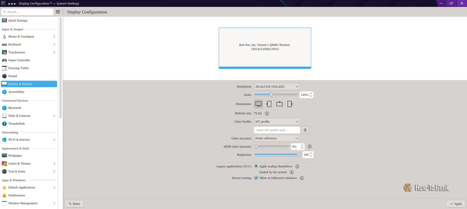Expand Text & Fonts chevron
Viewport: 467px width, 209px height.
(54, 171)
